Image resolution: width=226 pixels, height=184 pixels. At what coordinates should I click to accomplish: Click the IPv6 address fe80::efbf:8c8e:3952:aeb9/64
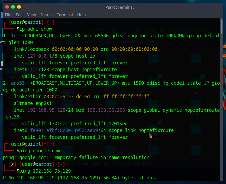coord(68,130)
